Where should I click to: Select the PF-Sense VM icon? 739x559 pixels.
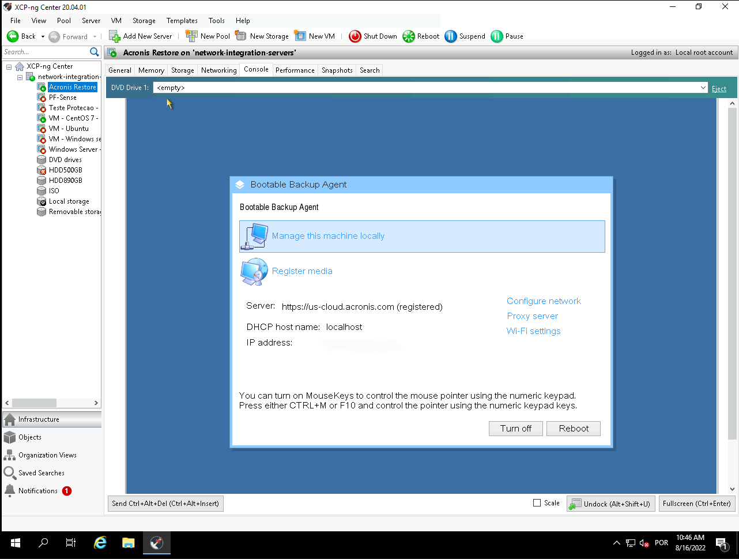click(x=42, y=97)
